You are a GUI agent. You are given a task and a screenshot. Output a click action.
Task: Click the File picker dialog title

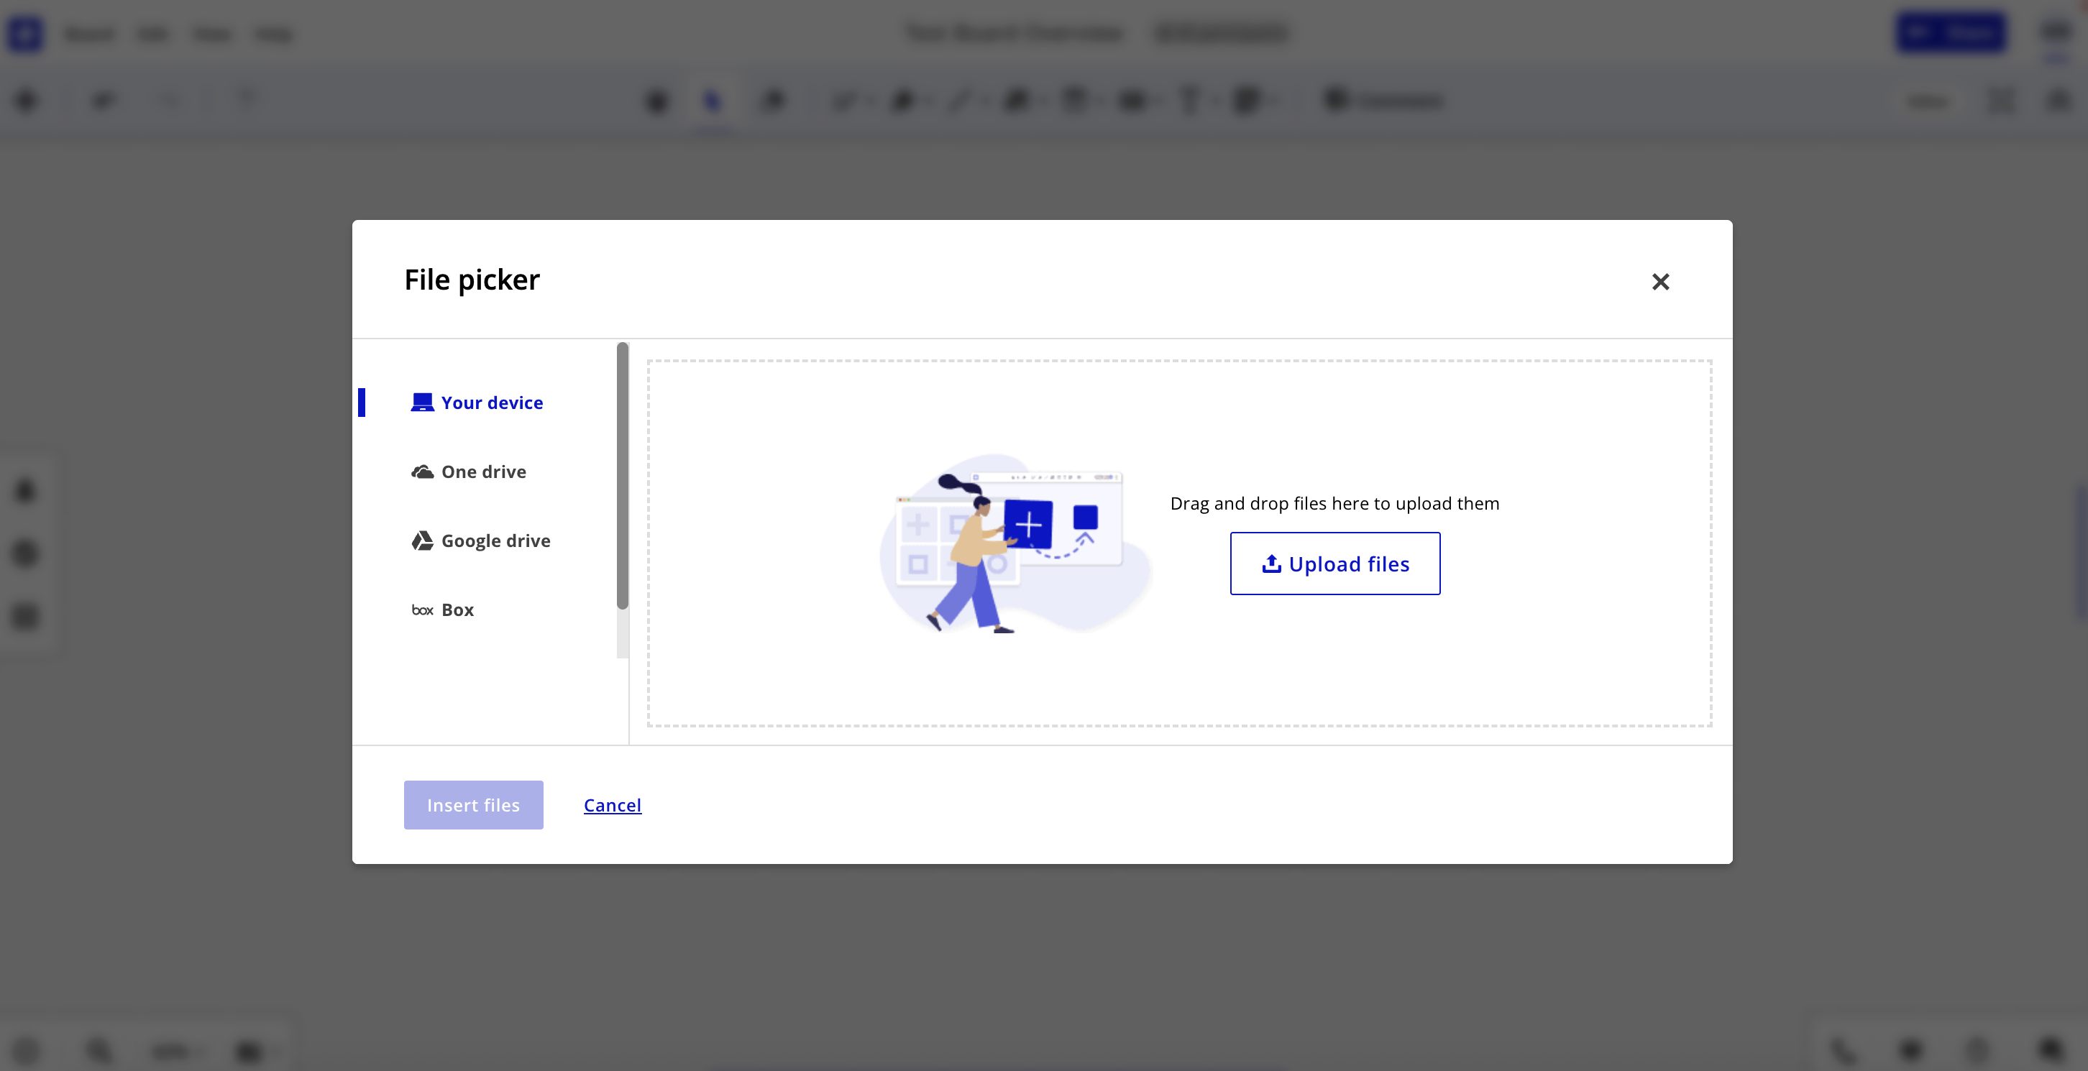[472, 280]
